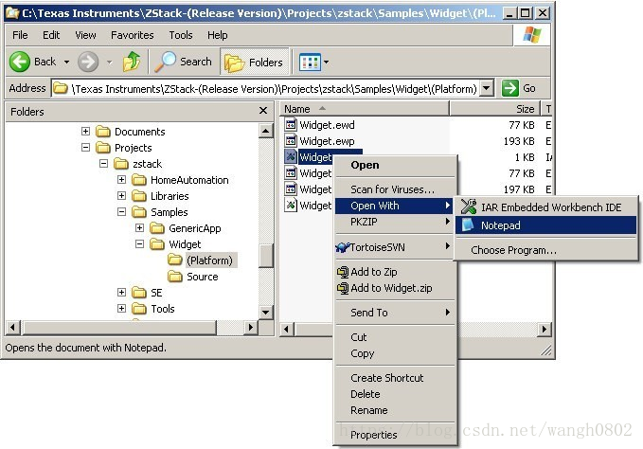Open Properties from the context menu
This screenshot has width=643, height=449.
[x=396, y=435]
